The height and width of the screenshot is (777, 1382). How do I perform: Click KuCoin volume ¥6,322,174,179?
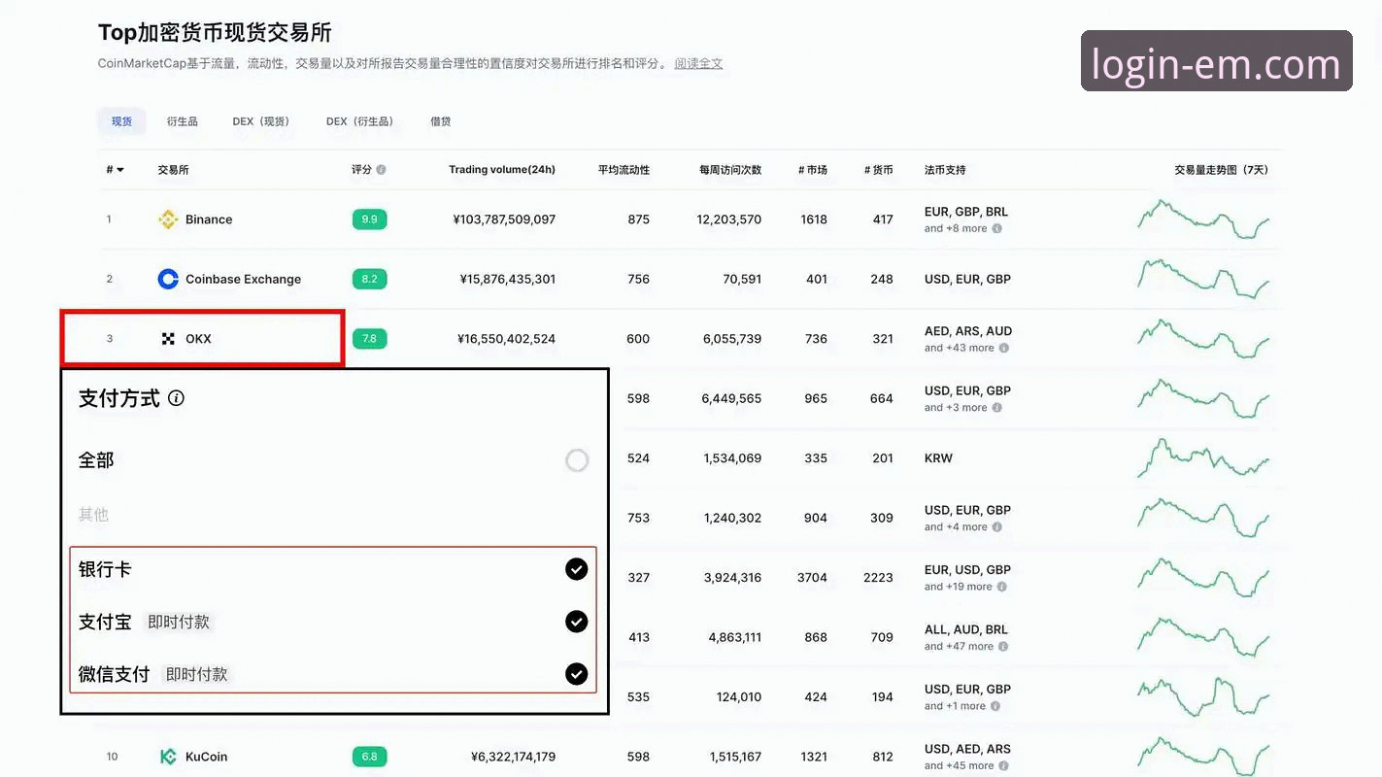513,757
